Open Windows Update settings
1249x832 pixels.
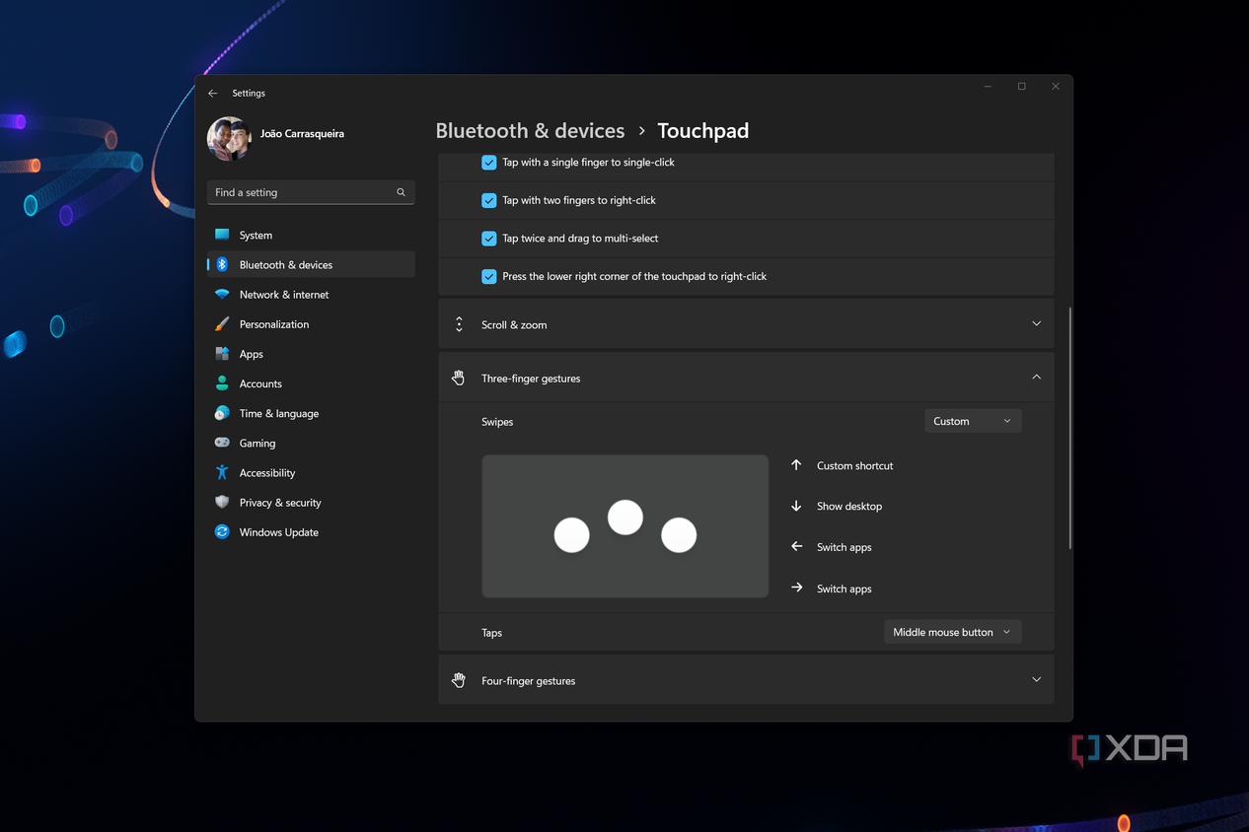coord(311,531)
